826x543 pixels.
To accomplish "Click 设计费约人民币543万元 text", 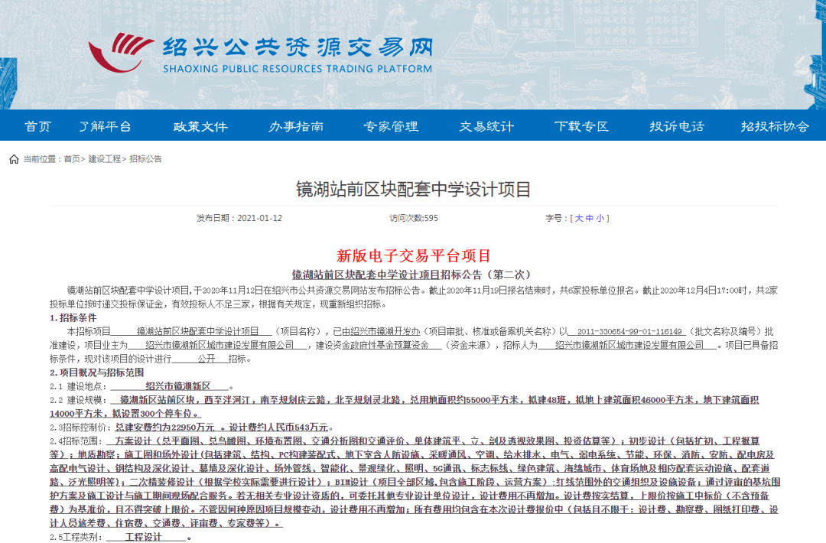I will [x=278, y=427].
